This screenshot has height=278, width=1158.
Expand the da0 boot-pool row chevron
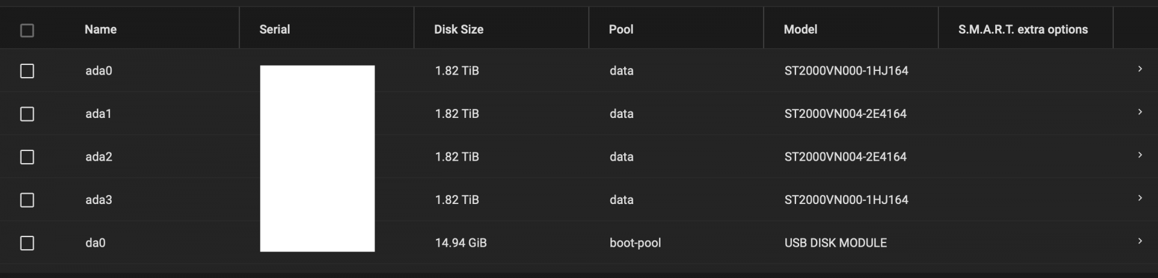click(x=1140, y=241)
